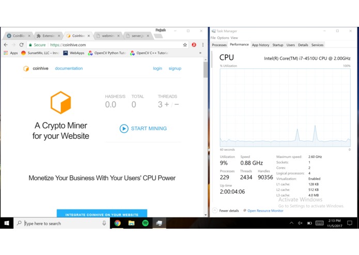This screenshot has height=255, width=359.
Task: Close the webminer tab
Action: [x=118, y=36]
